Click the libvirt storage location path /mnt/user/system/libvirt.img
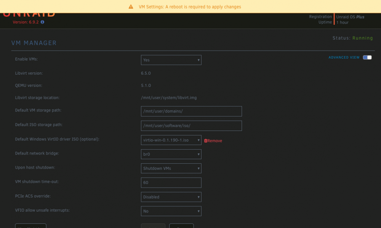Image resolution: width=381 pixels, height=228 pixels. coord(169,97)
